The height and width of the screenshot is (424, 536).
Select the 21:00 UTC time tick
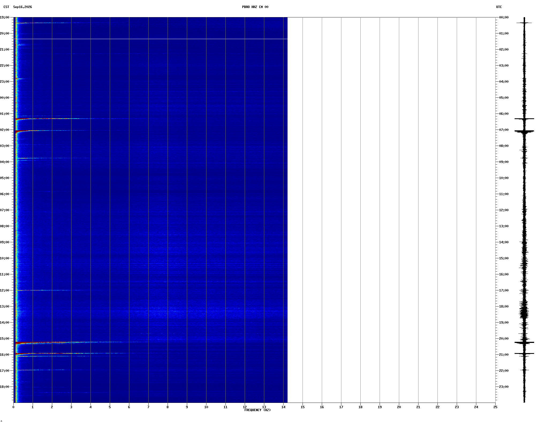[504, 355]
